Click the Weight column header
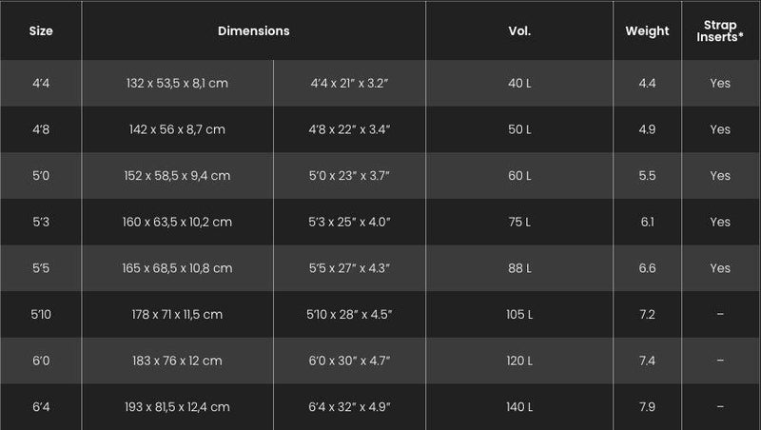The height and width of the screenshot is (430, 761). click(647, 30)
